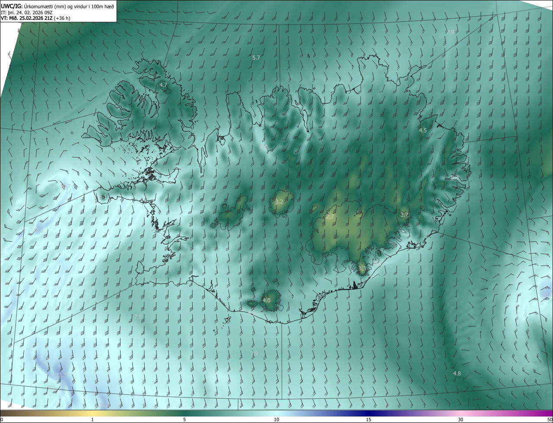Screen dimensions: 553x423
Task: Click the 5 tick on the color scale
Action: pos(184,420)
